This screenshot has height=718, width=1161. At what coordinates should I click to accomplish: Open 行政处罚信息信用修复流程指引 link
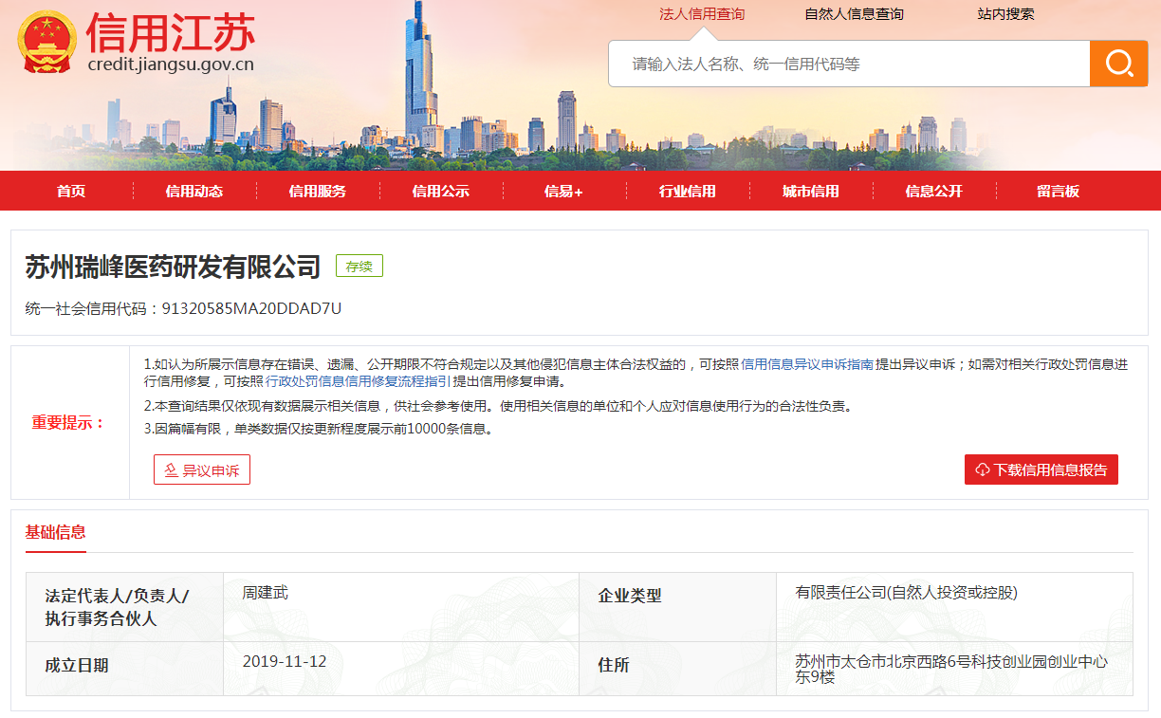[x=358, y=381]
